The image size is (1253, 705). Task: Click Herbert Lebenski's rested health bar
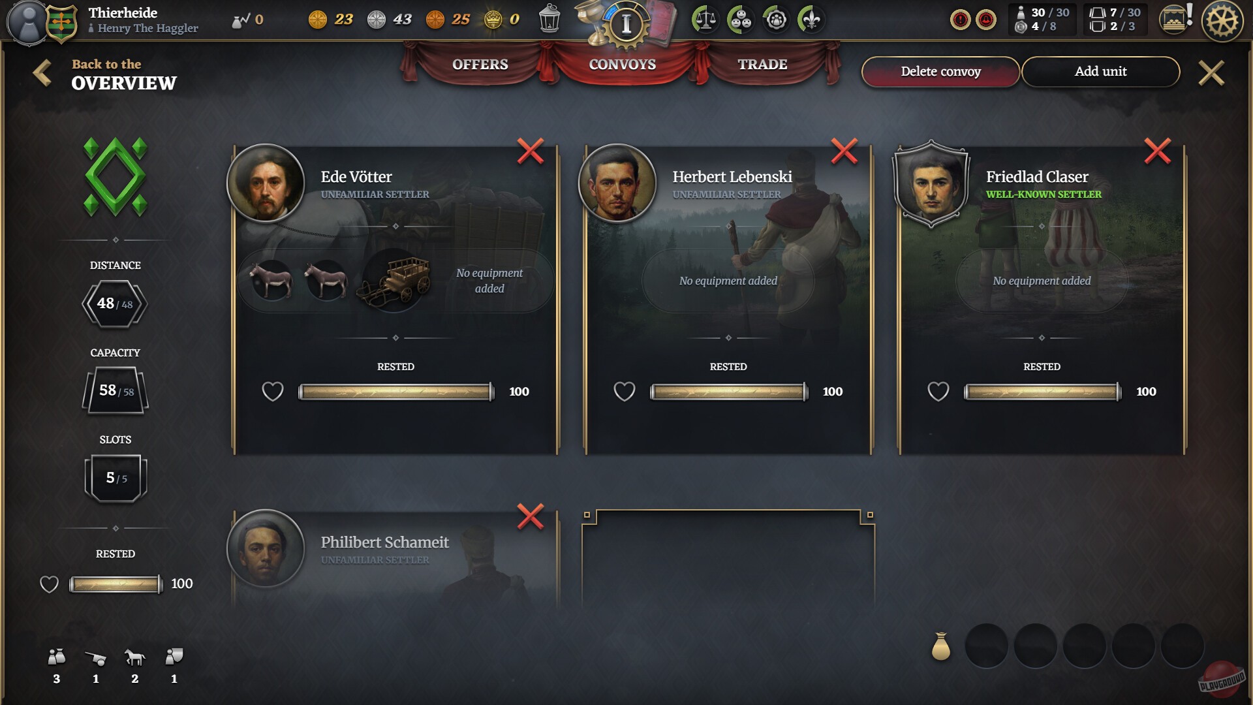tap(728, 392)
